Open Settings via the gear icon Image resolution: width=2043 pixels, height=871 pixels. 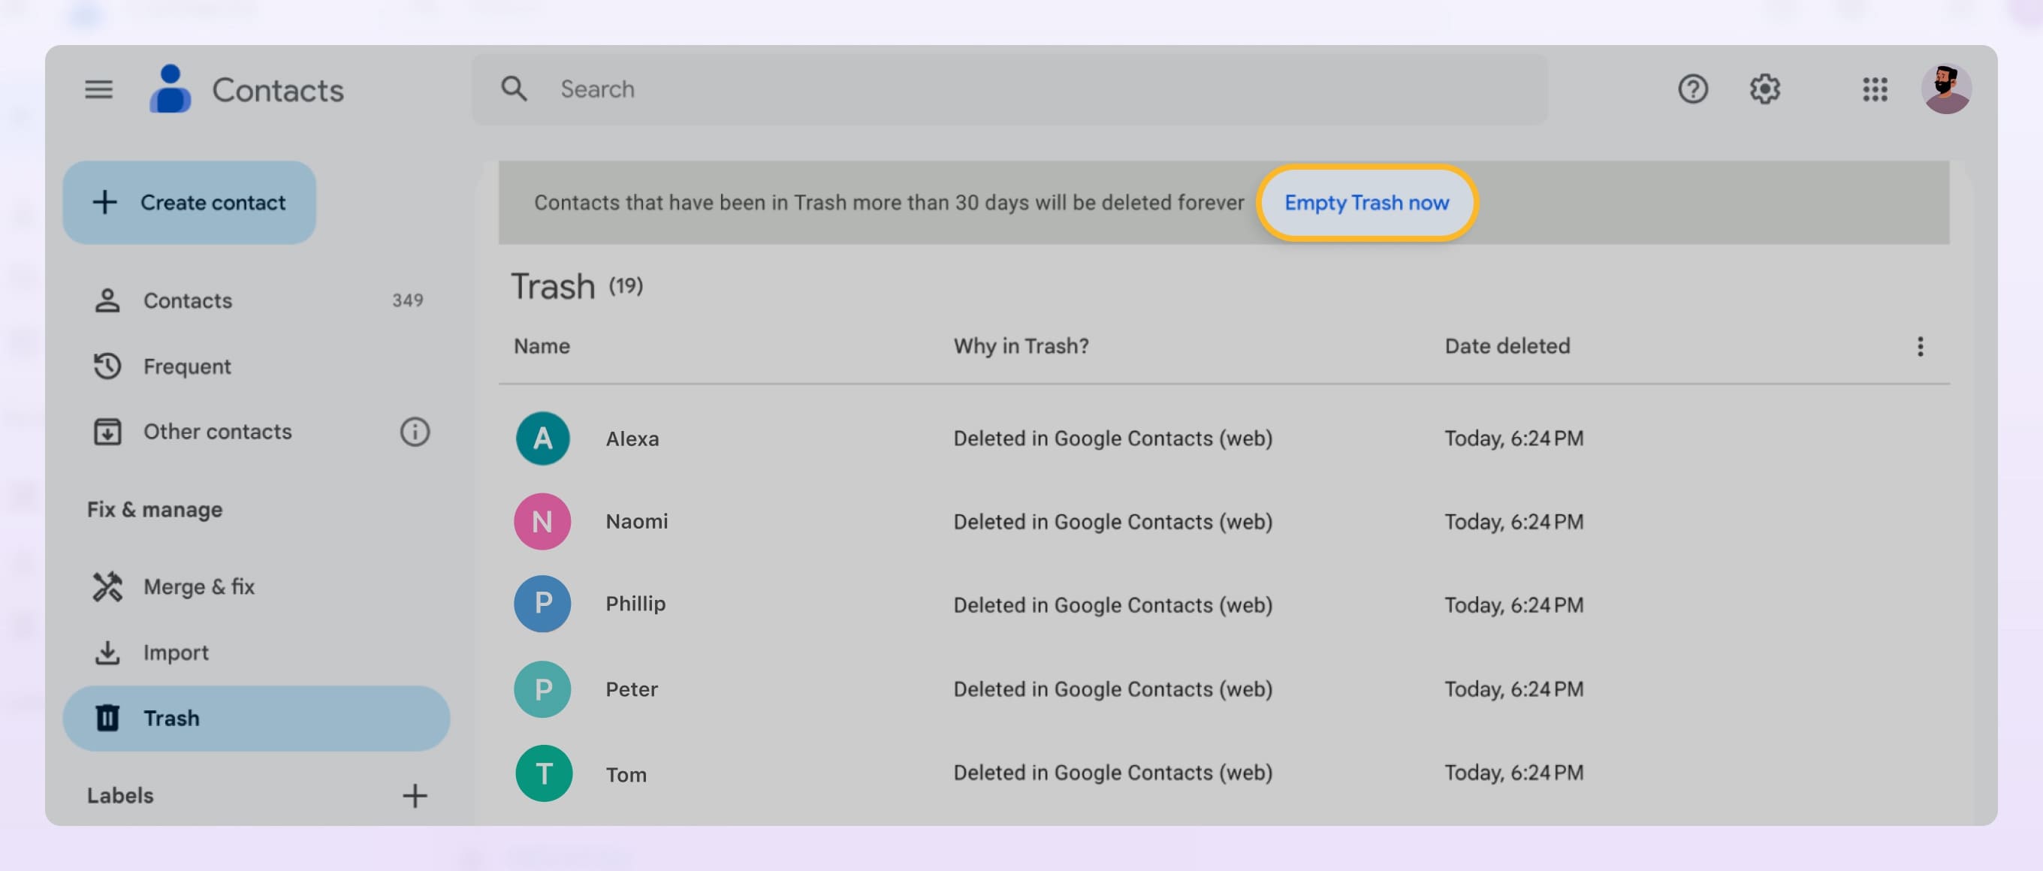tap(1764, 89)
